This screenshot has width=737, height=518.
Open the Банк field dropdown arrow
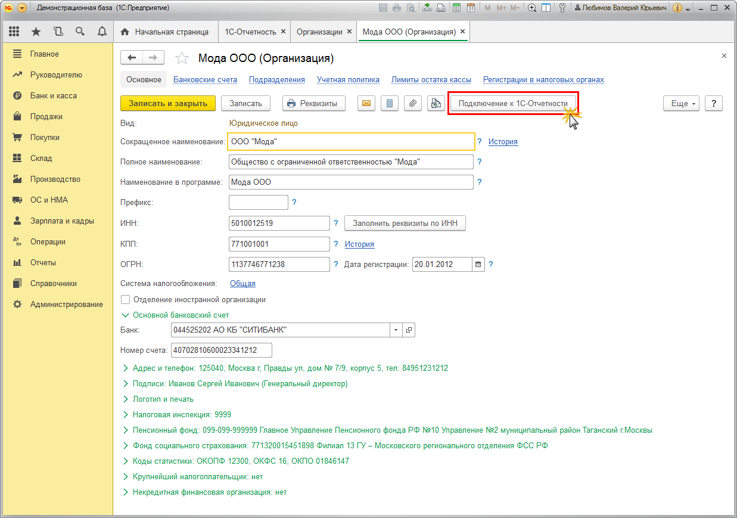click(397, 330)
